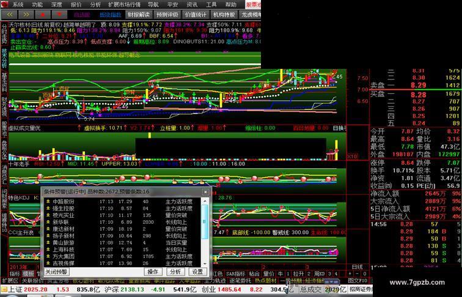
Task: Open the 报价 menu
Action: 76,4
